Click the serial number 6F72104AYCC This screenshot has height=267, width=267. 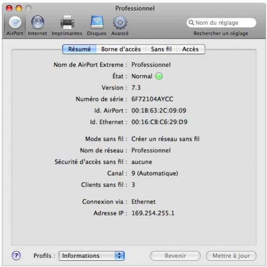click(152, 99)
